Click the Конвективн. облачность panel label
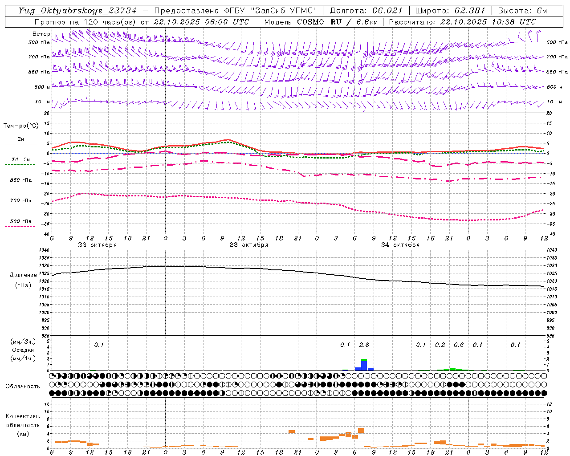The height and width of the screenshot is (456, 570). pyautogui.click(x=23, y=420)
